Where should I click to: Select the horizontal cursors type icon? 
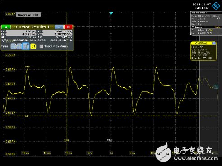pyautogui.click(x=14, y=46)
